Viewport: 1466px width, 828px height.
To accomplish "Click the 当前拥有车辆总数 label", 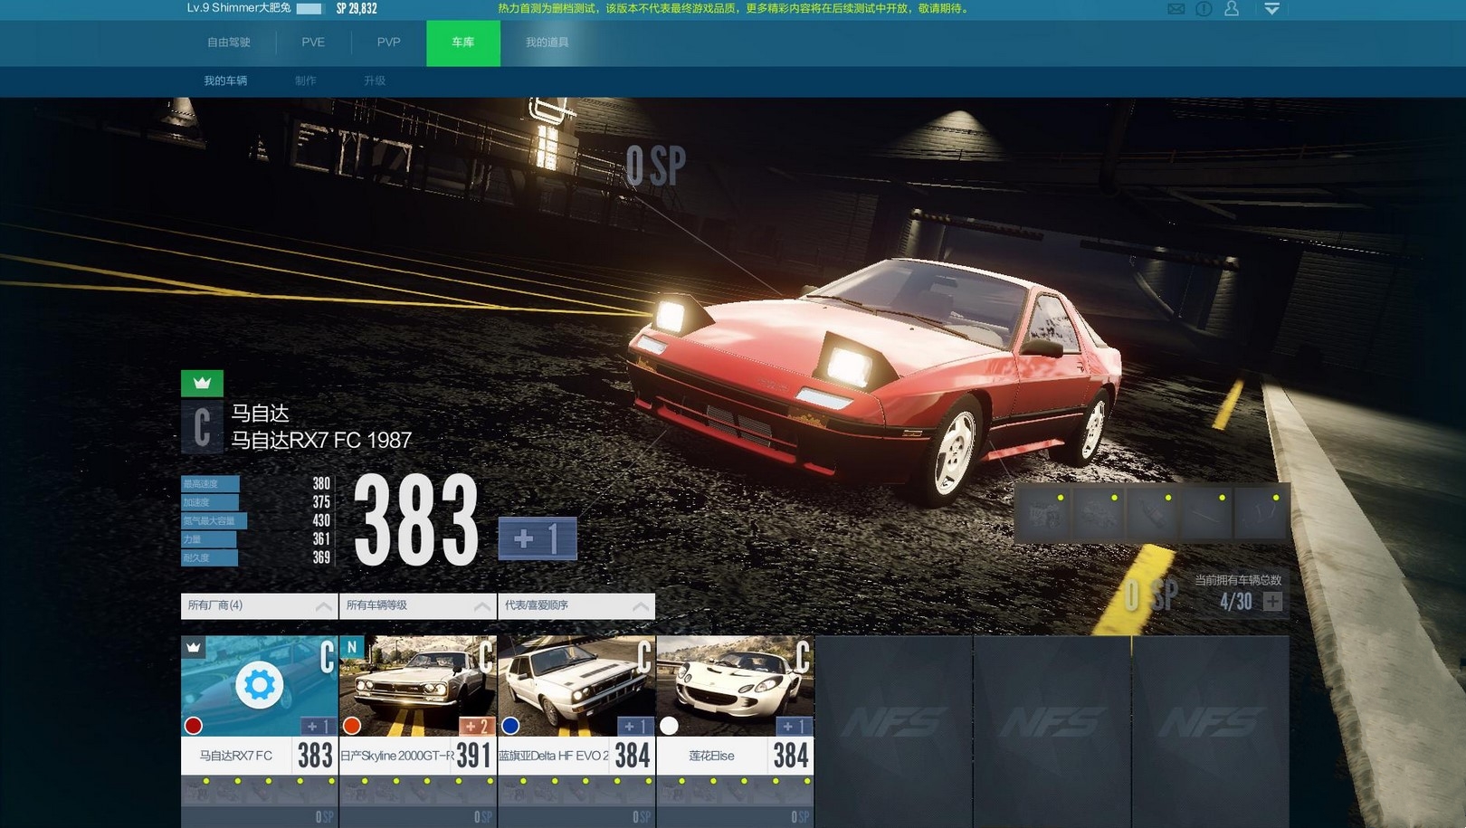I will [1238, 580].
